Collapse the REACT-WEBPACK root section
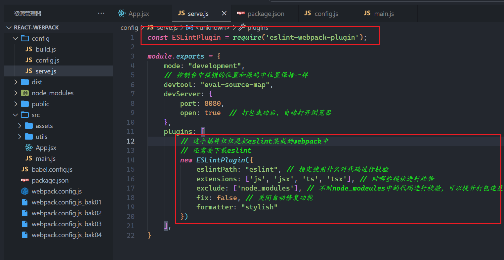The height and width of the screenshot is (260, 504). point(9,27)
